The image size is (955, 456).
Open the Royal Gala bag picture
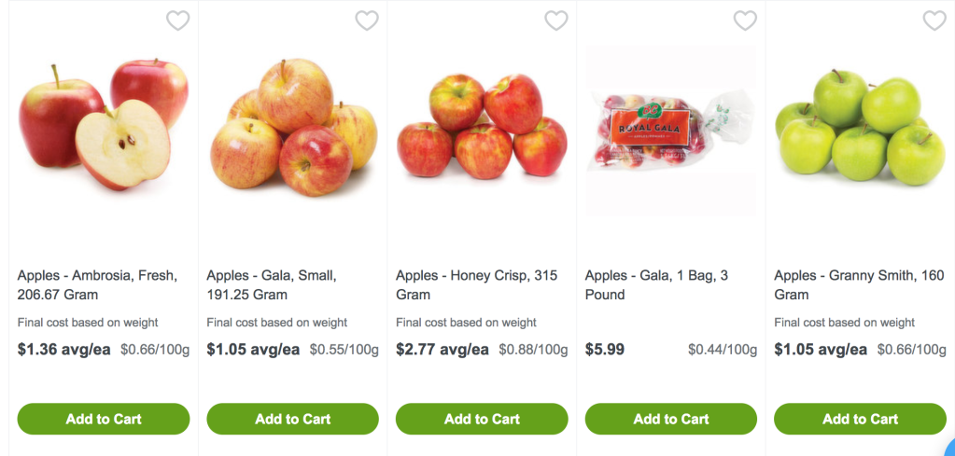pos(671,129)
